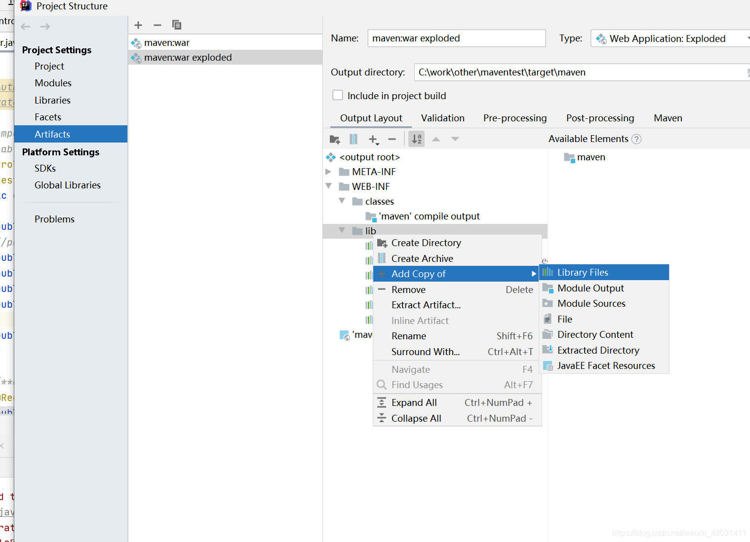Toggle the sort elements by name icon
Viewport: 750px width, 542px height.
click(417, 139)
